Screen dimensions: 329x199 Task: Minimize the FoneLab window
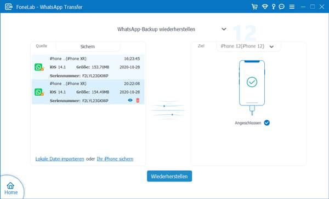pyautogui.click(x=303, y=7)
